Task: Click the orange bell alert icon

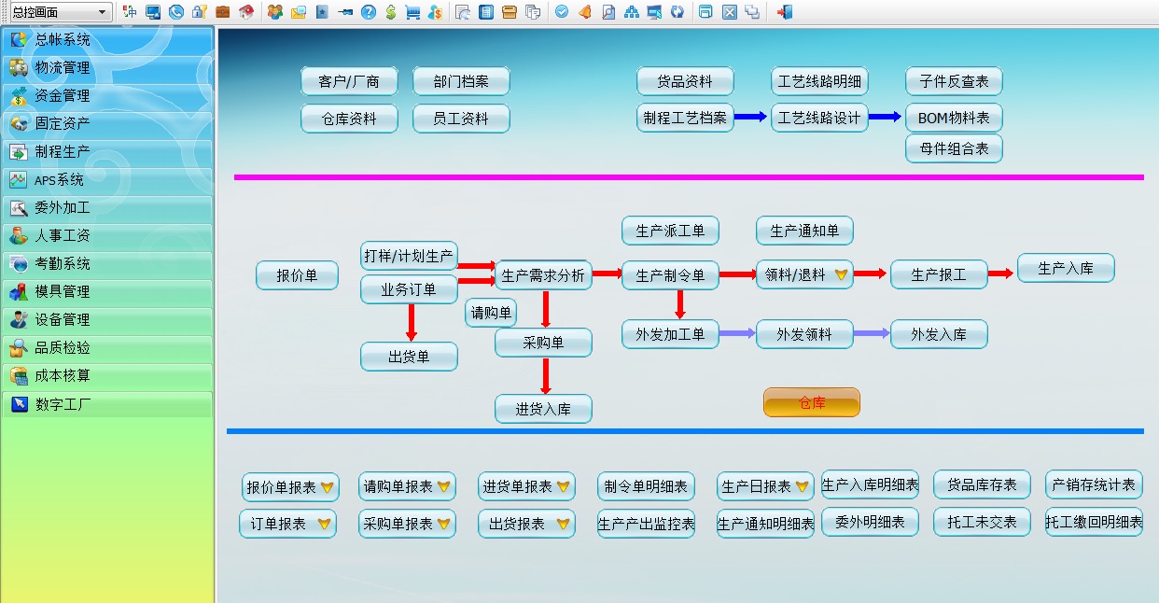Action: [584, 12]
